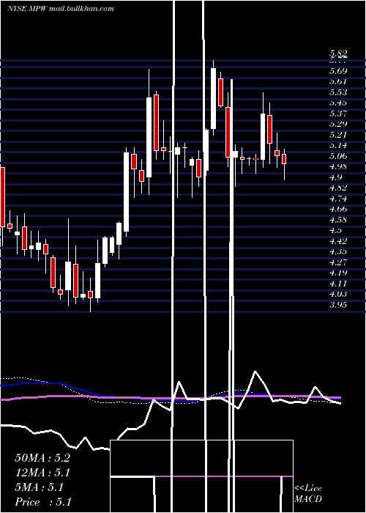Viewport: 366px width, 513px height.
Task: Select the 4.42 price level
Action: [x=338, y=241]
